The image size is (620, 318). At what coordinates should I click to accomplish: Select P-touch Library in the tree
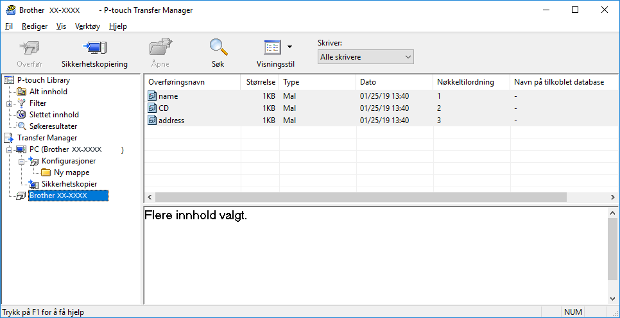coord(44,80)
